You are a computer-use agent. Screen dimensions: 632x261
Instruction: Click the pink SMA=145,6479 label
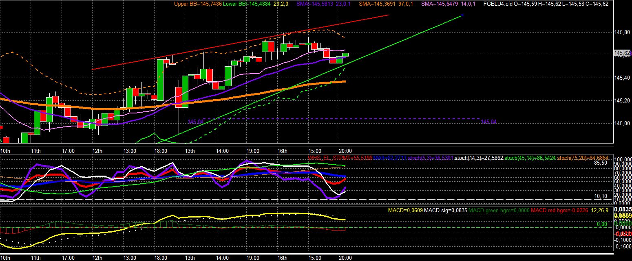(x=440, y=4)
